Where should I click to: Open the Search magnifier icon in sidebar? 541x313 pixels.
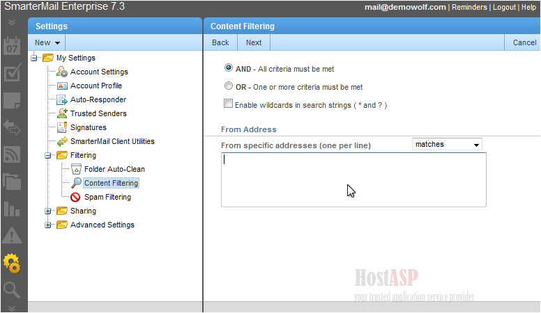point(12,290)
